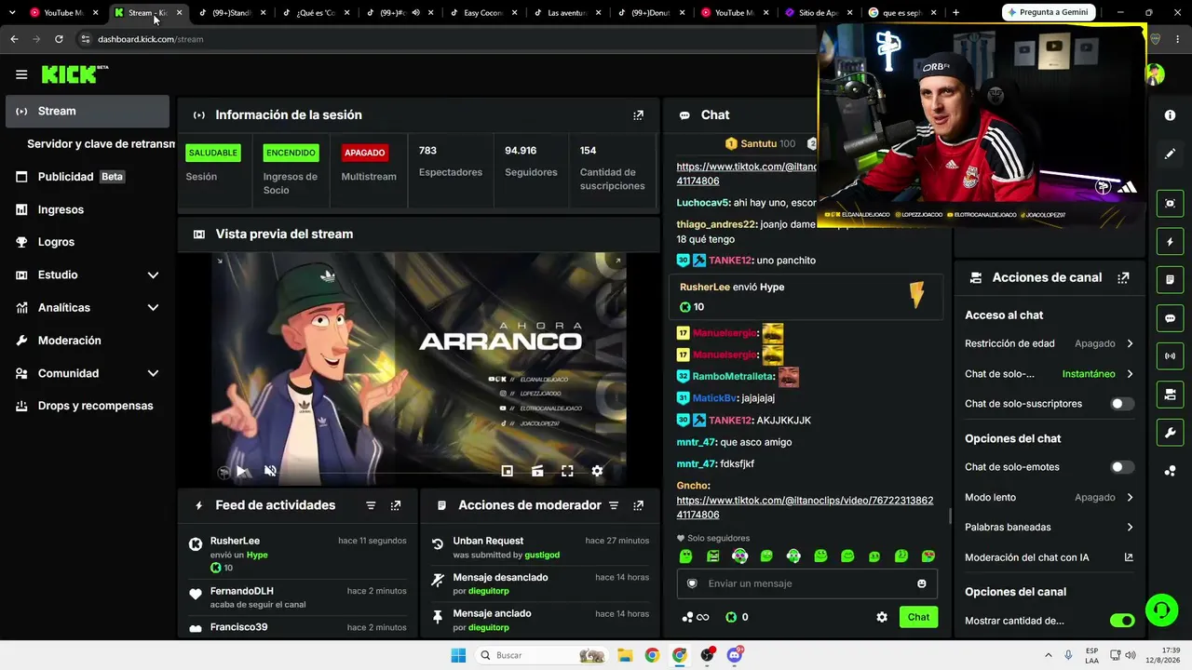Open the new browser tab button
The image size is (1192, 670).
[955, 13]
